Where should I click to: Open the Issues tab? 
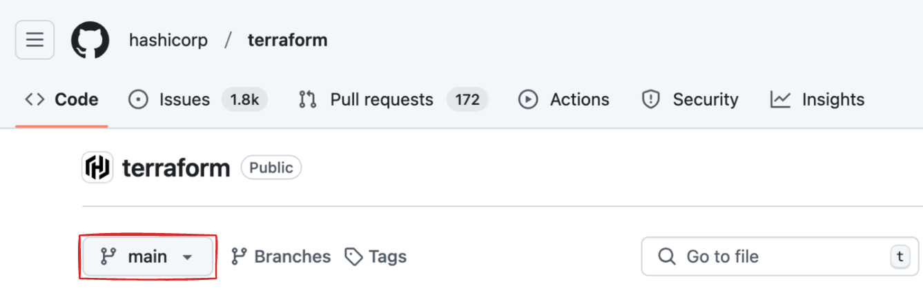pyautogui.click(x=184, y=99)
